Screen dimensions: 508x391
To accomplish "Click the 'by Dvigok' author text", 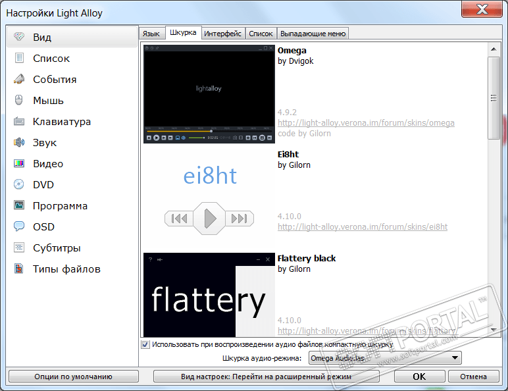I will click(x=295, y=61).
